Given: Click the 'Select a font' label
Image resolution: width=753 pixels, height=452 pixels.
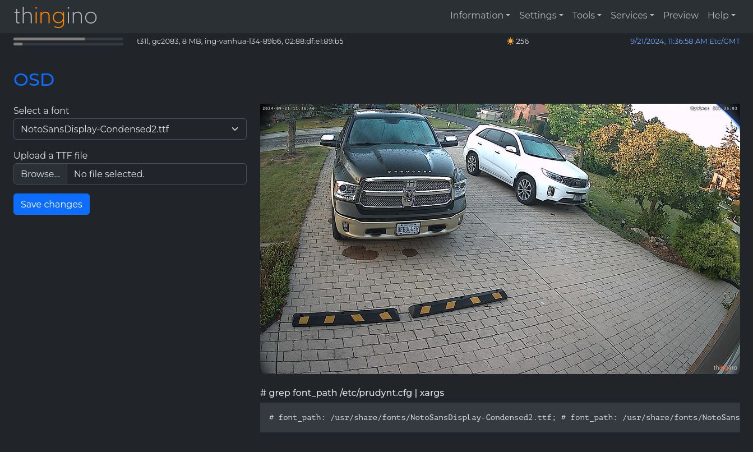Looking at the screenshot, I should tap(41, 110).
